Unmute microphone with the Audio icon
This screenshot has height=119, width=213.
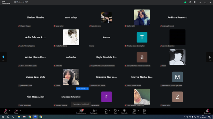(6, 110)
